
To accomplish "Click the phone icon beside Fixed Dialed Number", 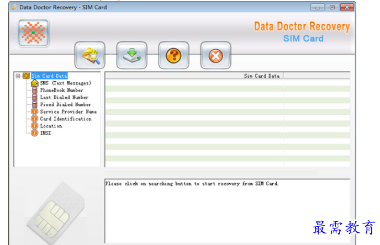I will [35, 105].
